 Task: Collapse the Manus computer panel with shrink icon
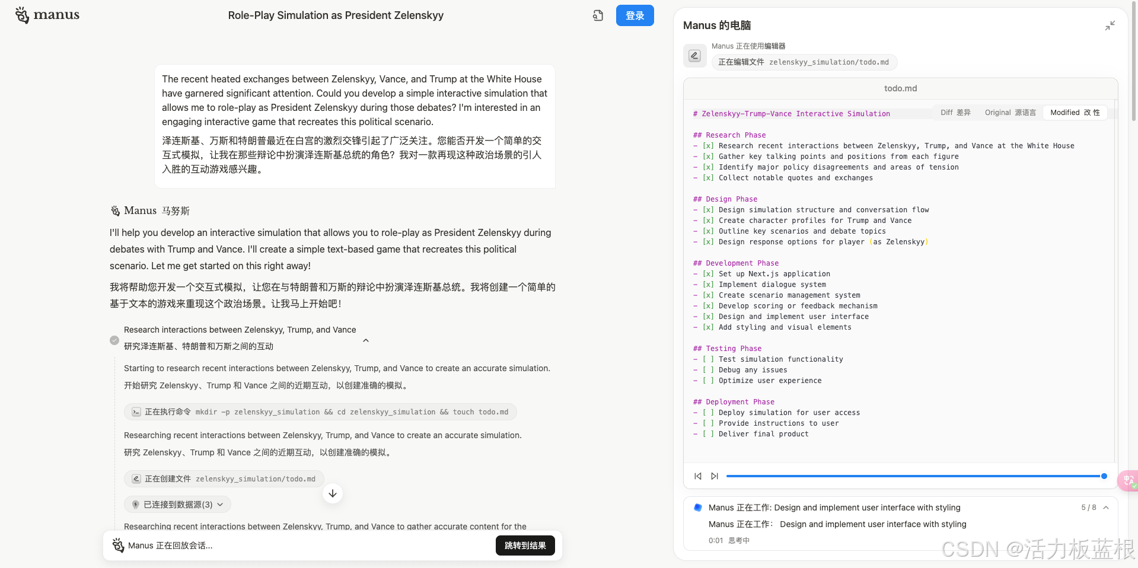[x=1110, y=25]
